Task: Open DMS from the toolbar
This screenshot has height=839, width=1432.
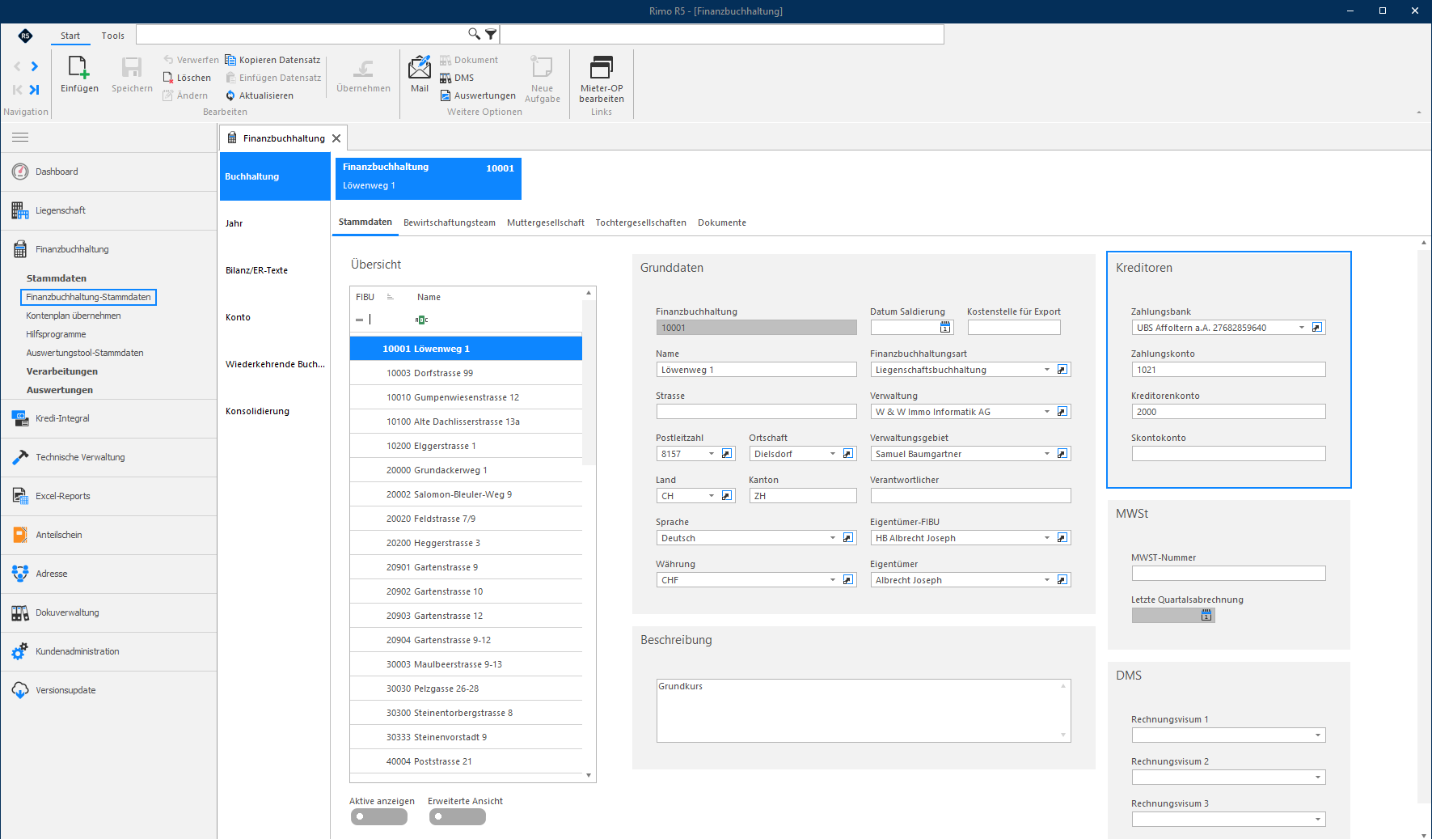Action: [x=457, y=78]
